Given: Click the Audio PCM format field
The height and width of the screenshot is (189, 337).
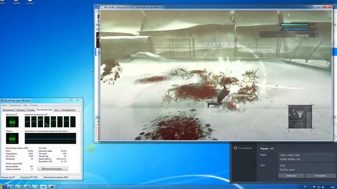Looking at the screenshot, I should (x=307, y=167).
